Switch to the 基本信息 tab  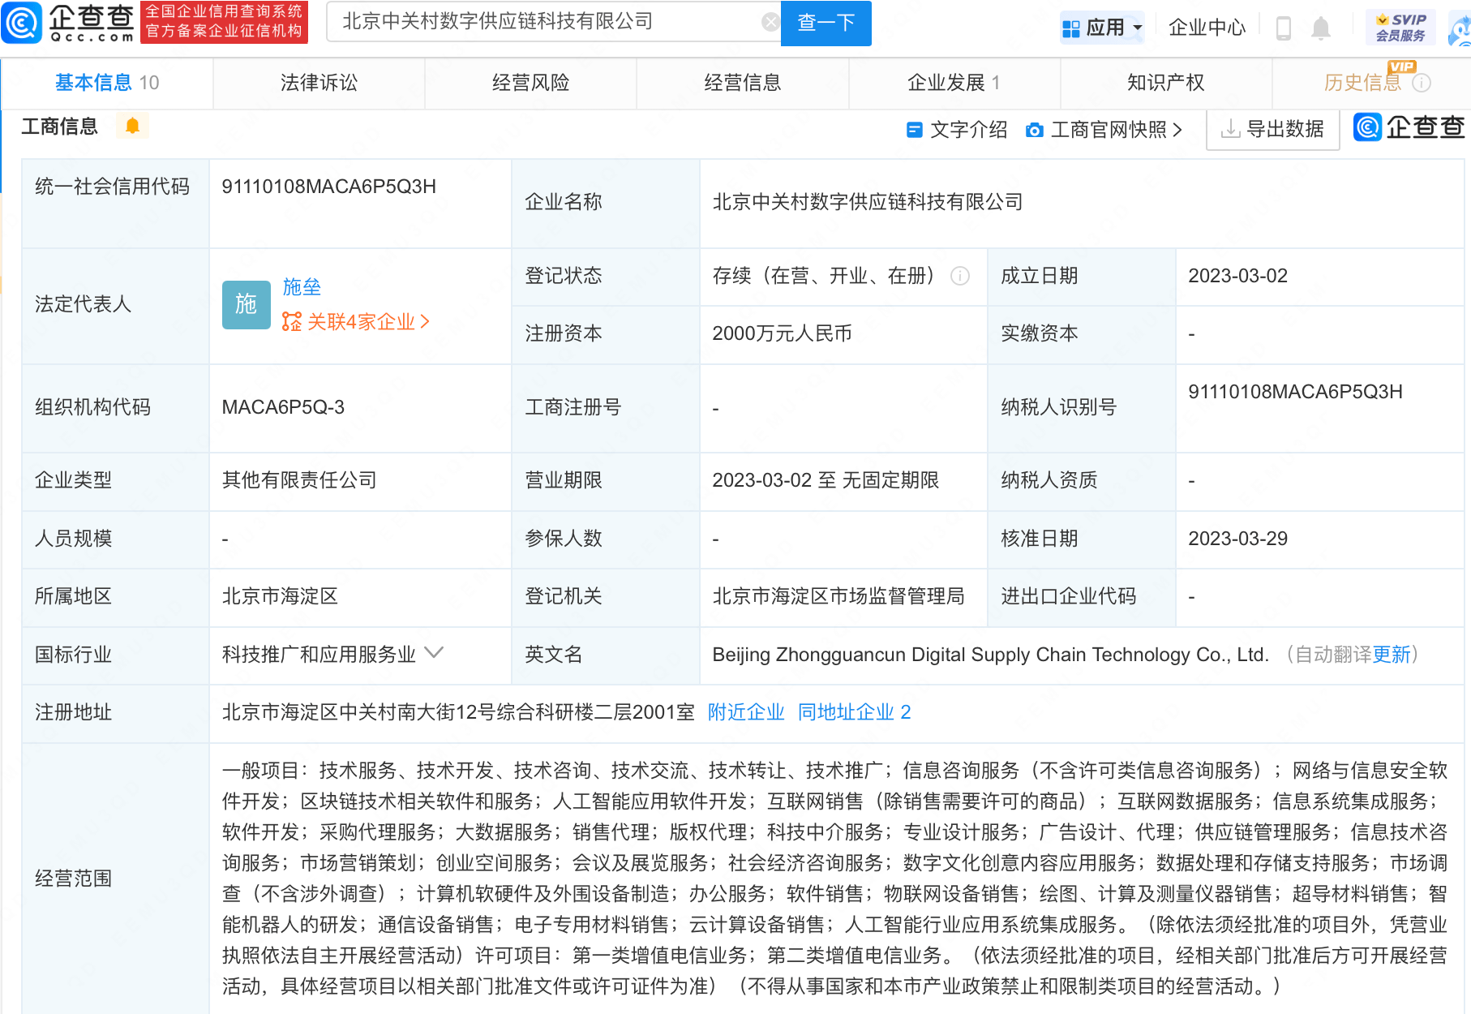tap(106, 83)
